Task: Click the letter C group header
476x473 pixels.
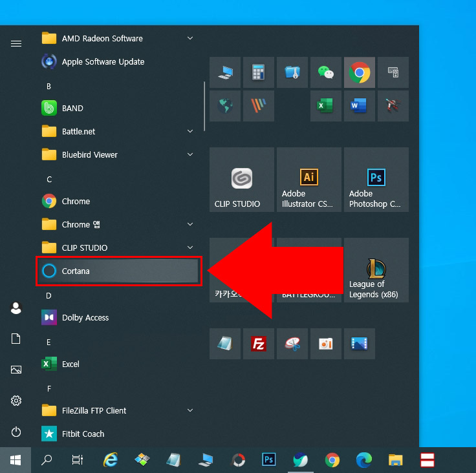Action: [x=49, y=180]
